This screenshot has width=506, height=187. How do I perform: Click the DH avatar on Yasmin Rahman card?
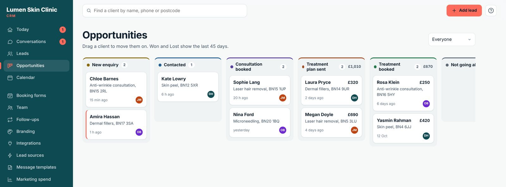426,136
